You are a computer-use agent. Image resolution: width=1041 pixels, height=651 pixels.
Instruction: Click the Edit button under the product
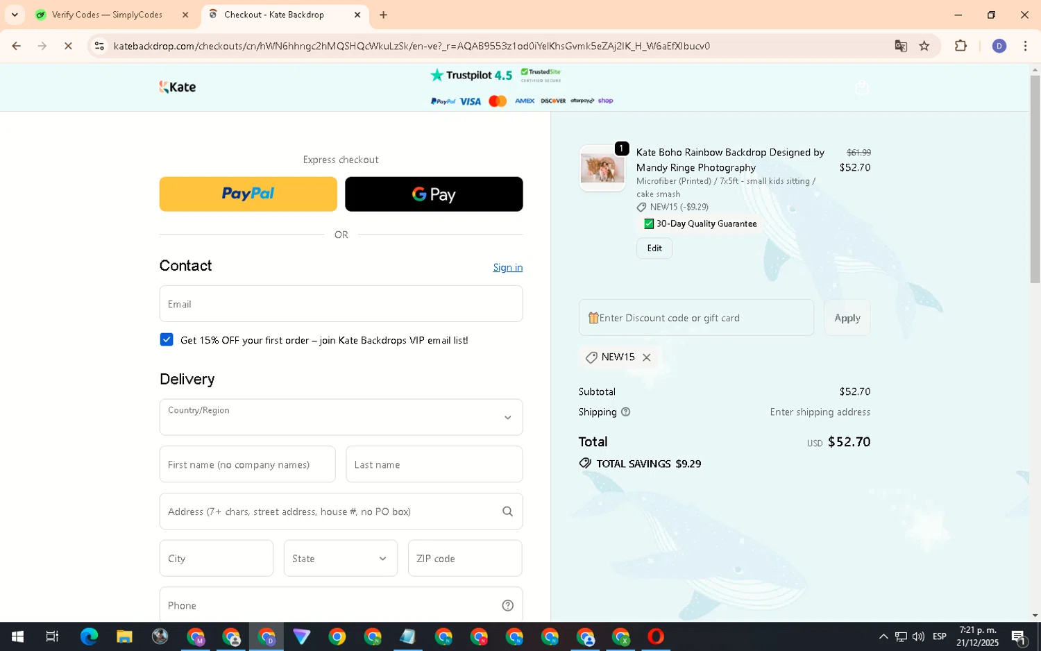click(654, 248)
